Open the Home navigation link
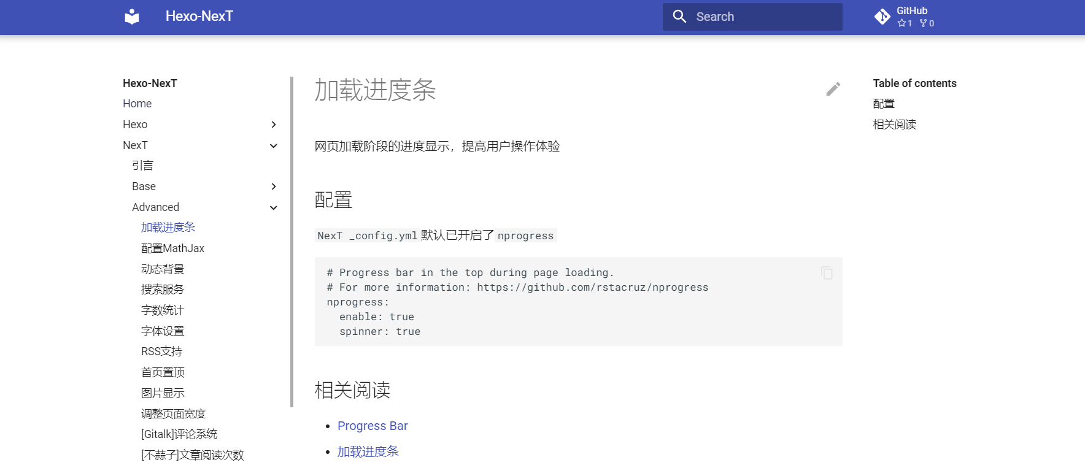This screenshot has height=476, width=1085. 137,104
